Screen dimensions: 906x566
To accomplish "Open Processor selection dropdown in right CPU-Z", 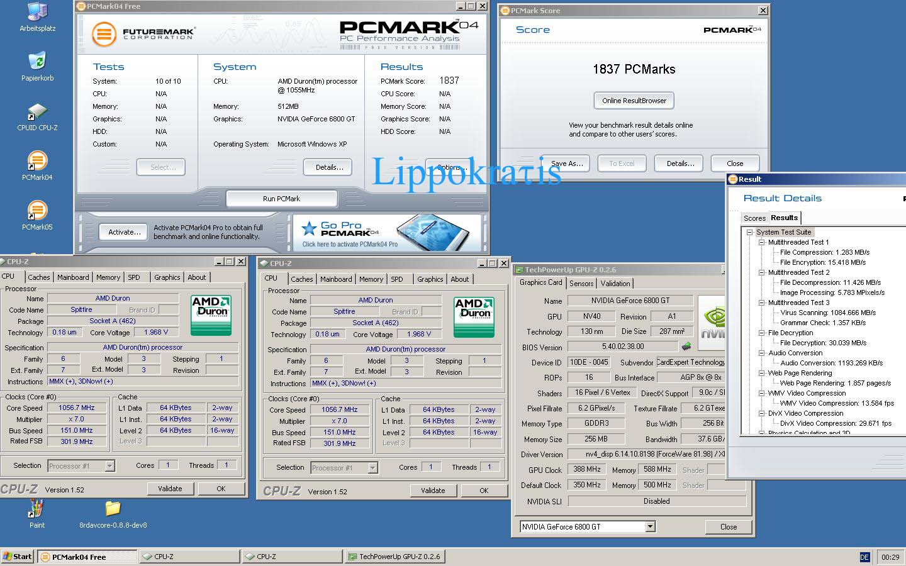I will (x=373, y=468).
